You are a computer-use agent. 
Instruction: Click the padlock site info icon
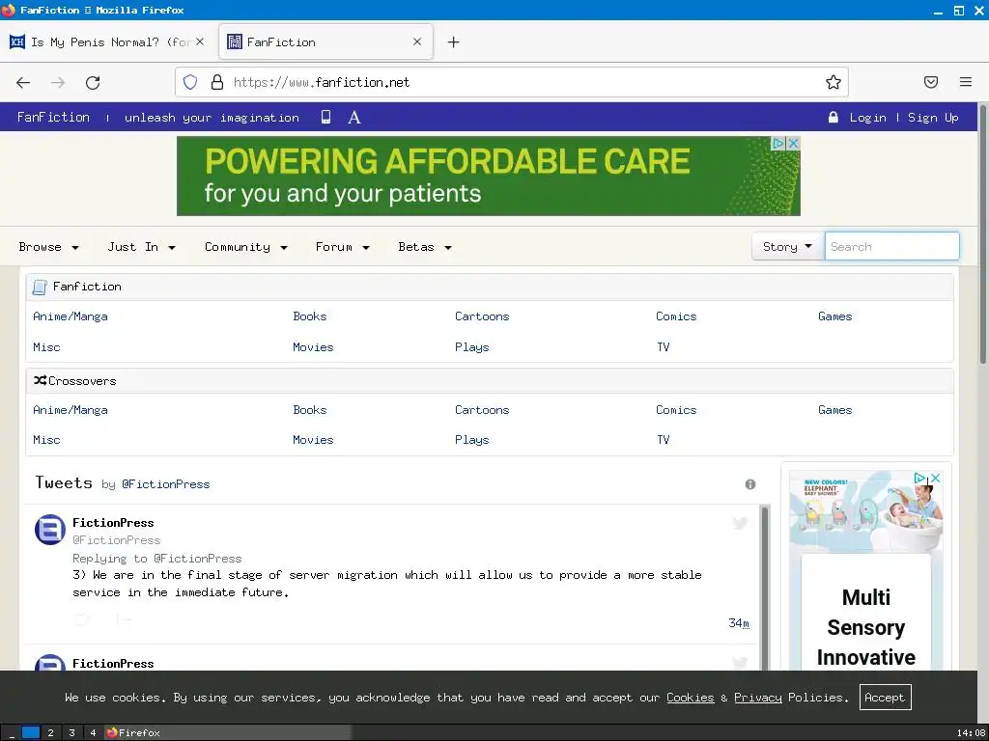coord(217,83)
